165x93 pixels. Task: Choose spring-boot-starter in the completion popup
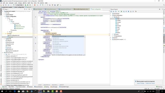(58, 40)
